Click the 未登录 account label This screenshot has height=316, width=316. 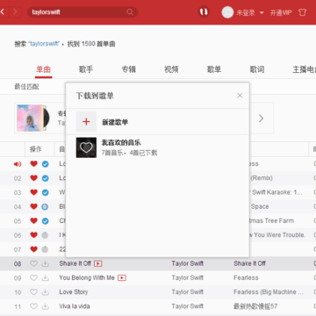click(x=246, y=12)
